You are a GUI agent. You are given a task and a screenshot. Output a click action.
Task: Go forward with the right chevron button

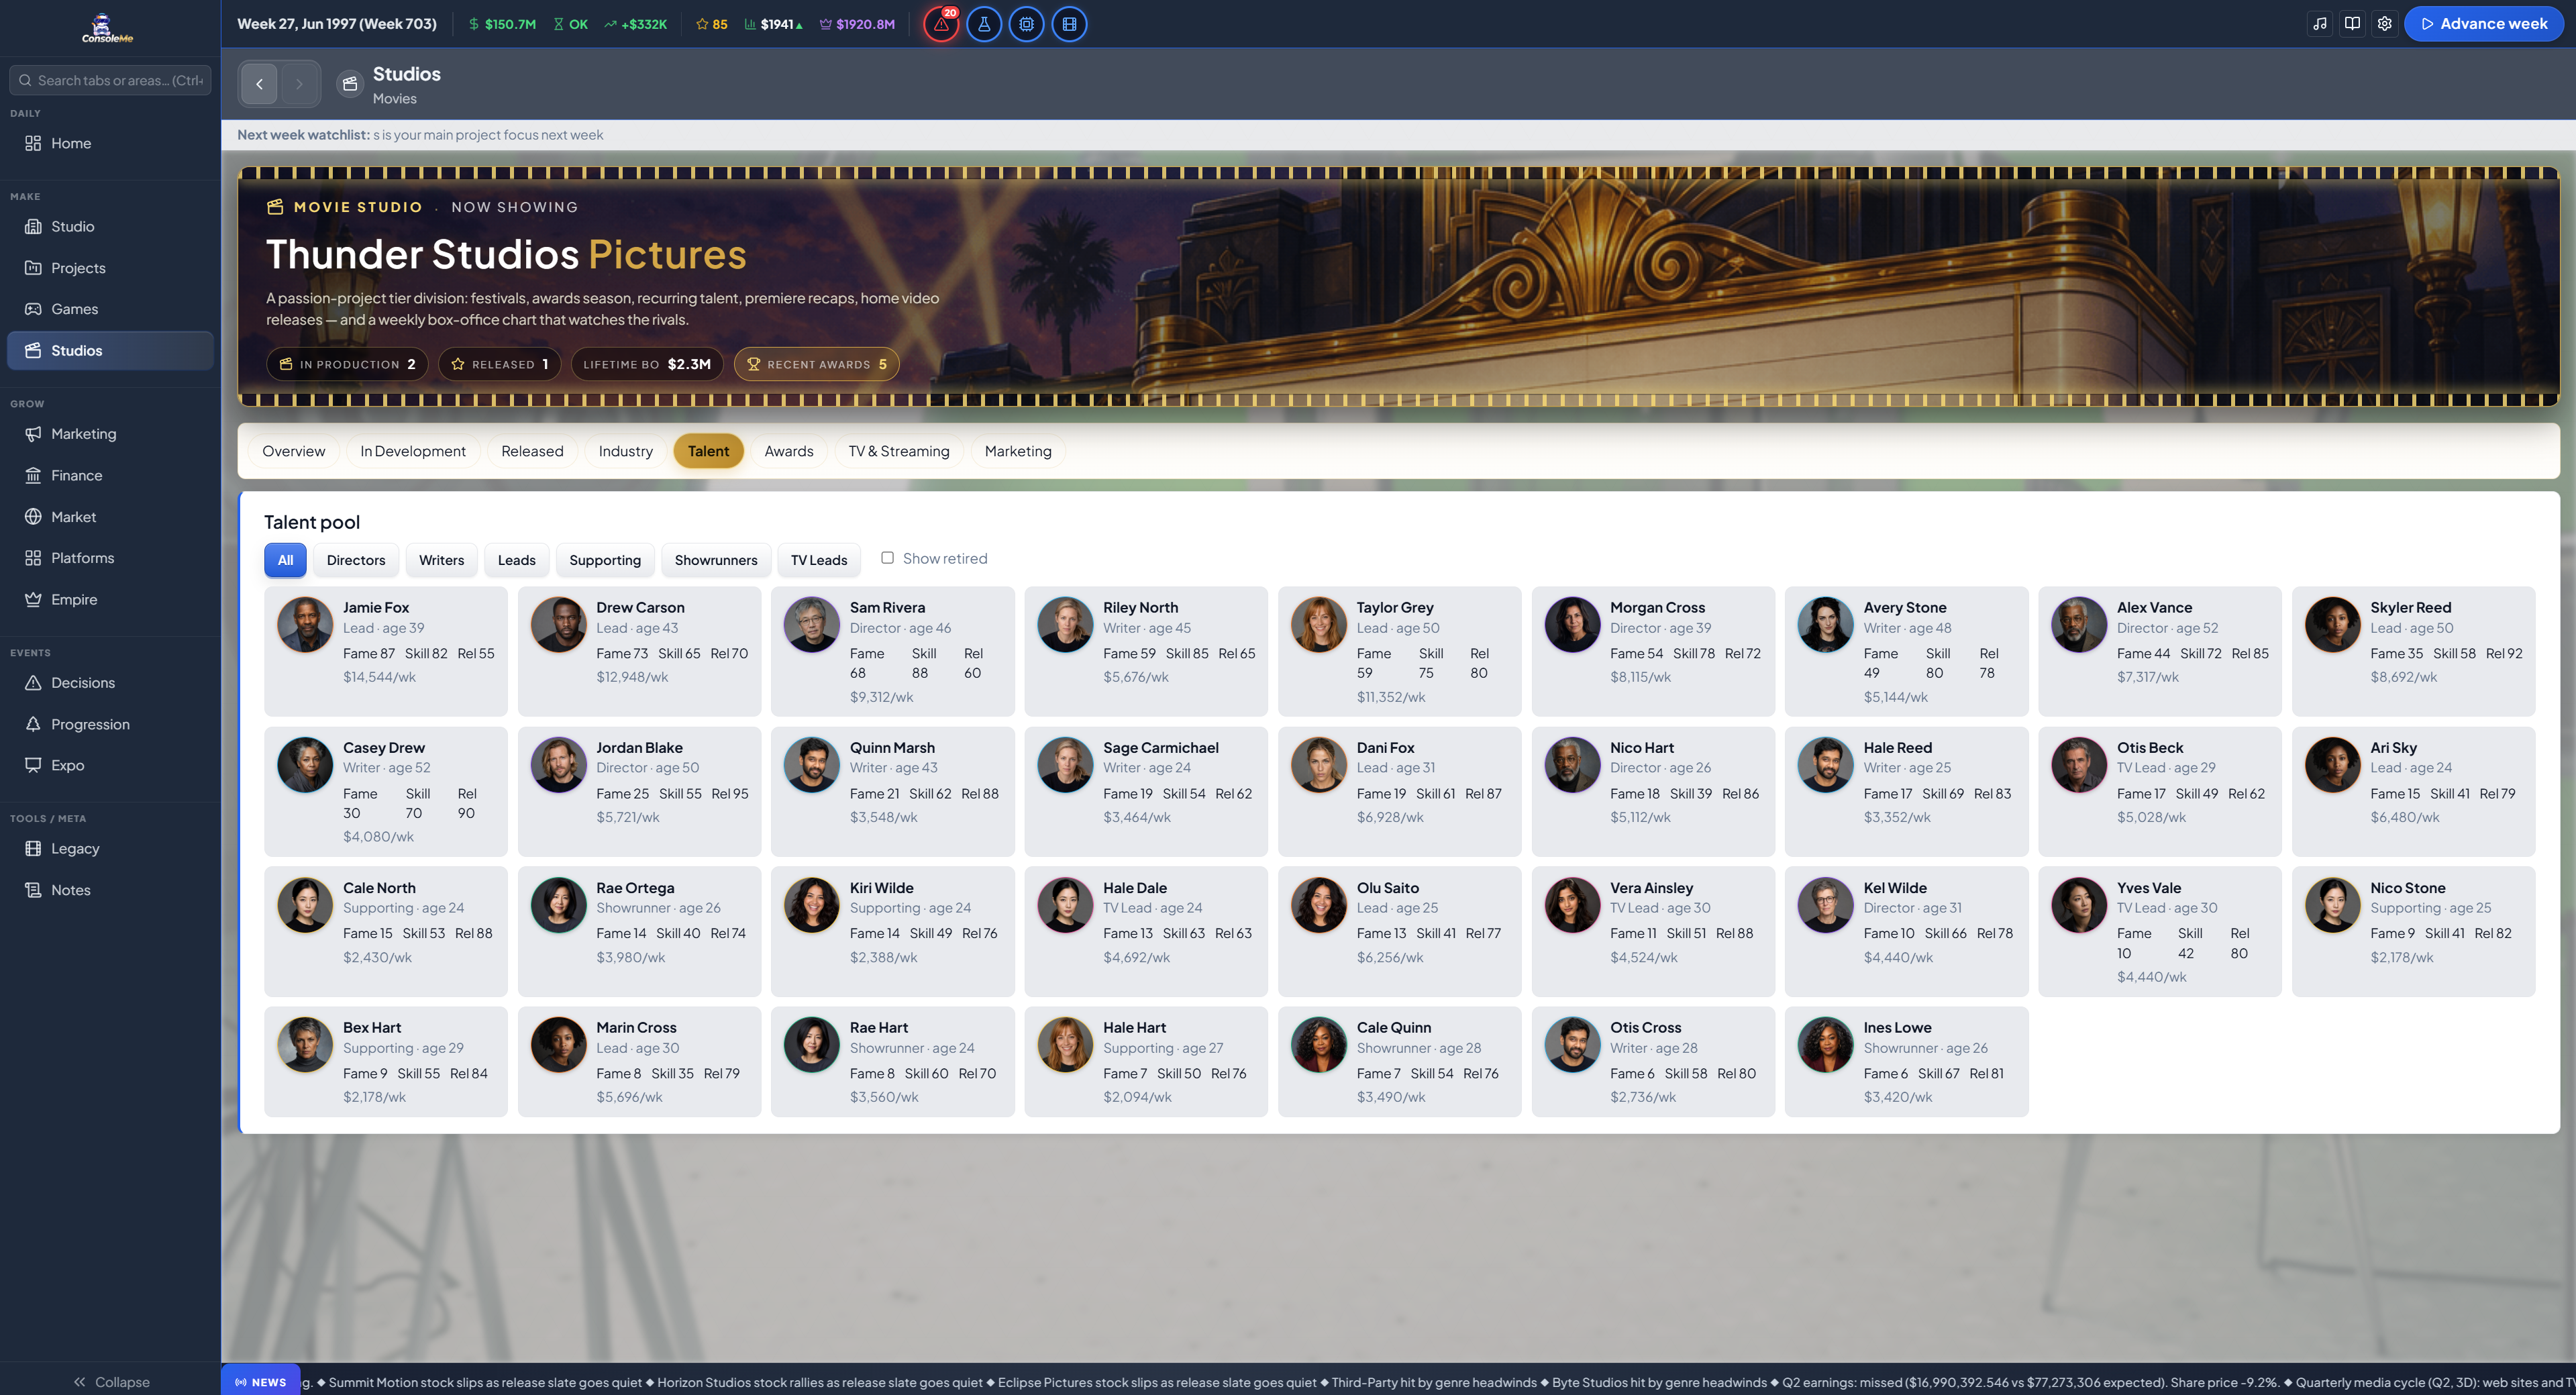(x=299, y=84)
